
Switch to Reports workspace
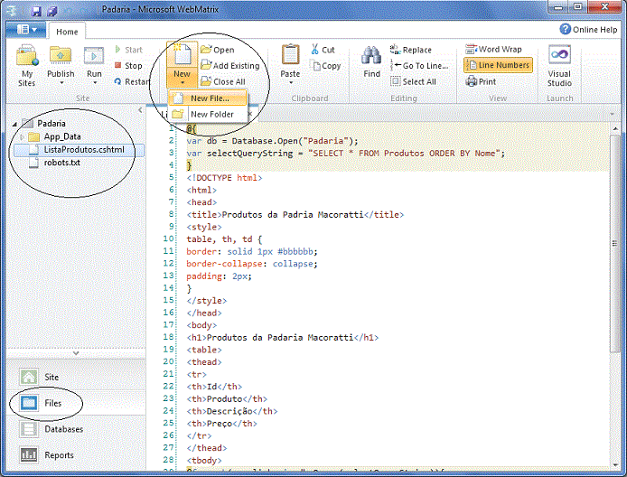click(76, 455)
